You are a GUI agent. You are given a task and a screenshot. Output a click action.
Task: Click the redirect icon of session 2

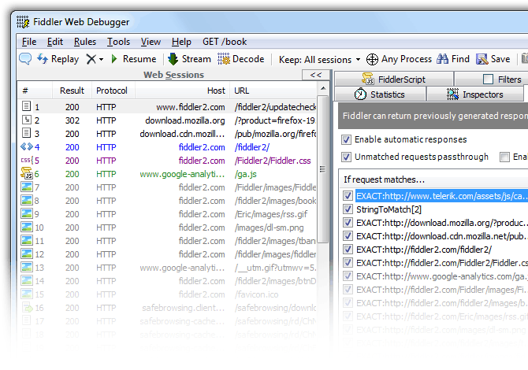[x=26, y=120]
